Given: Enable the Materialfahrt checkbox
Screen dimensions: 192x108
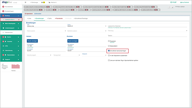Looking at the screenshot, I should click(x=109, y=46).
